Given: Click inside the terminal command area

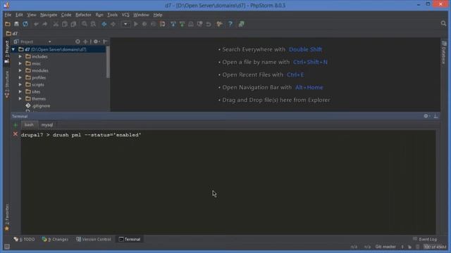Looking at the screenshot, I should click(x=228, y=183).
